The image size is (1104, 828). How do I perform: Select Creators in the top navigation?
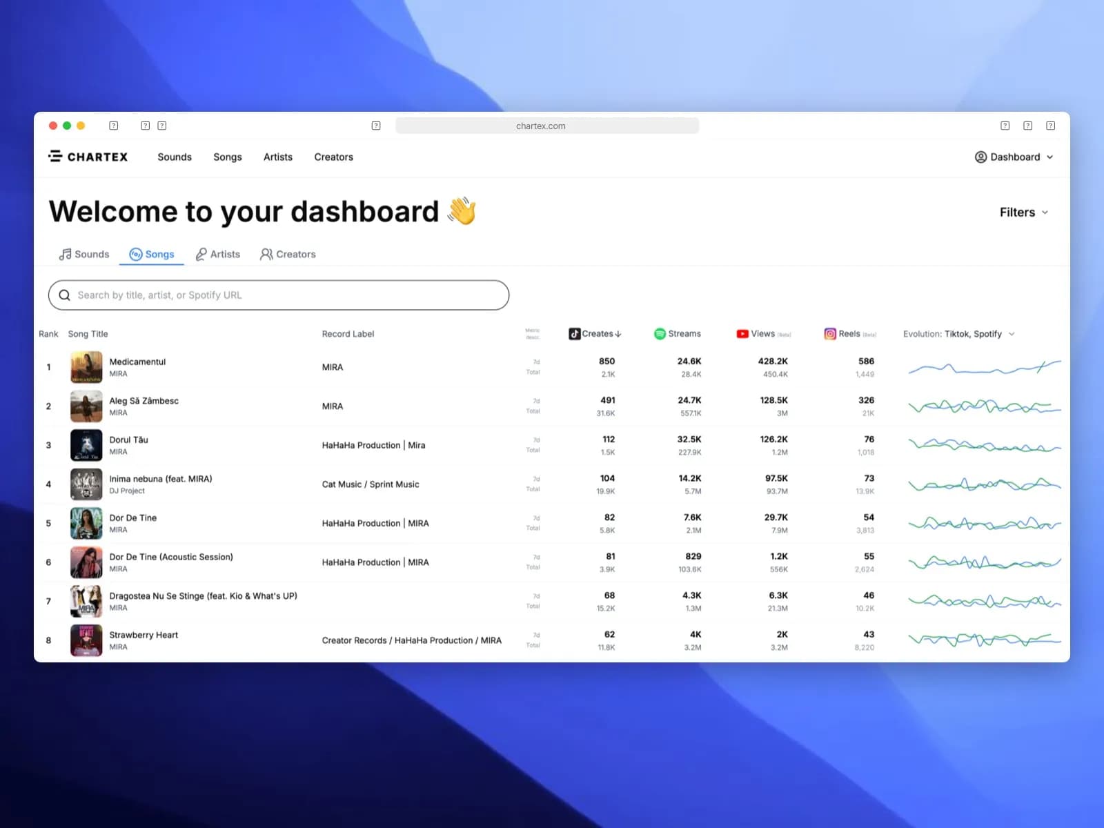[333, 157]
